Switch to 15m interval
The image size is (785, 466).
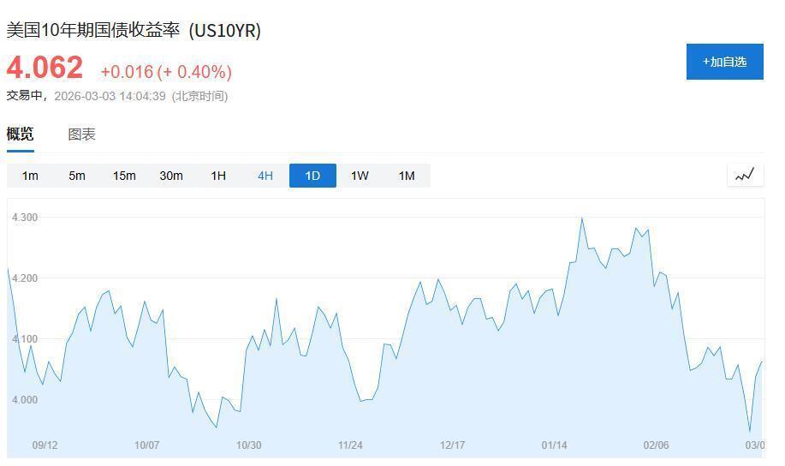pyautogui.click(x=124, y=176)
